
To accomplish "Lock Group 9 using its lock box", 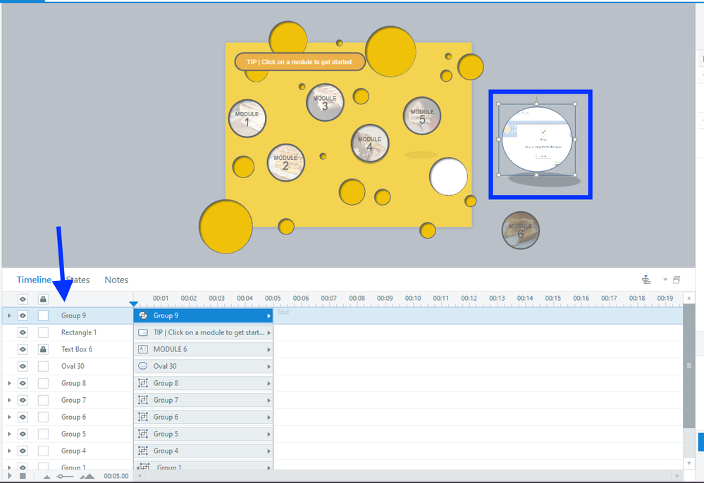I will tap(43, 315).
